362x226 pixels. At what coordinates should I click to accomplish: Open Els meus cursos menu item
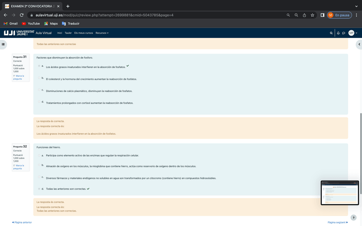point(84,33)
